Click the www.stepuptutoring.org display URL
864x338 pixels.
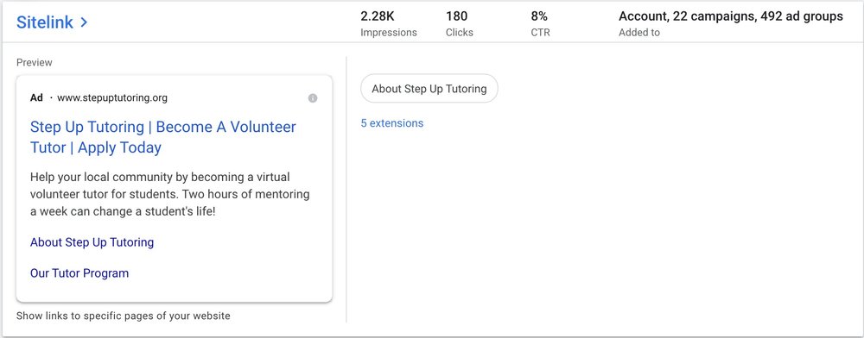point(111,98)
